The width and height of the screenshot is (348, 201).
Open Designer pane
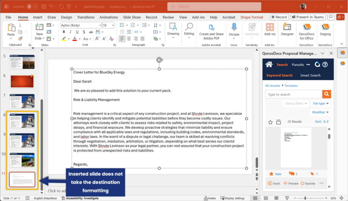[287, 29]
